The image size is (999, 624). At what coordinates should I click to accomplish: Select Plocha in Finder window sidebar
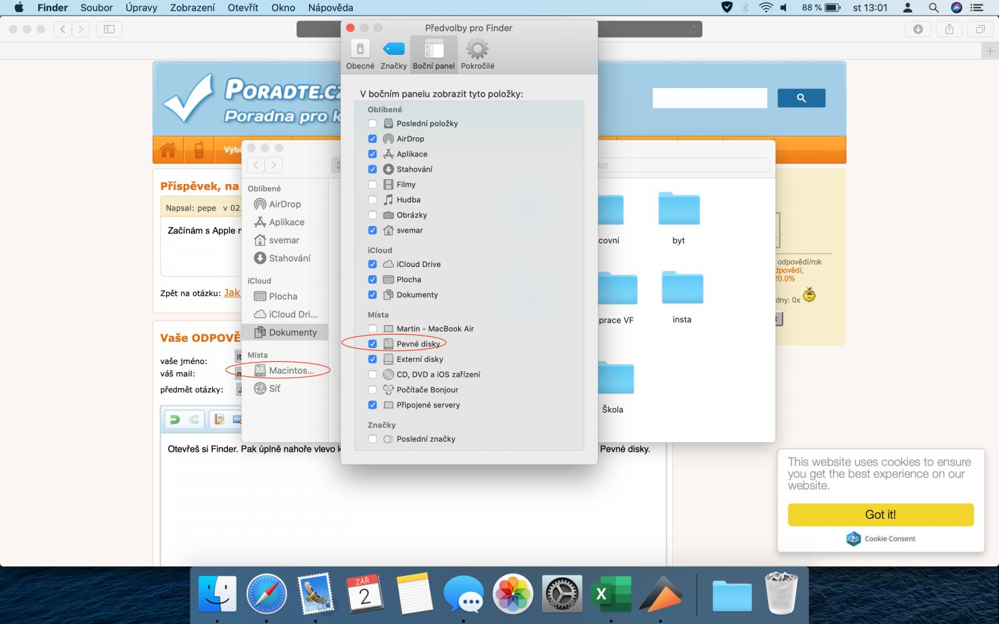(284, 296)
